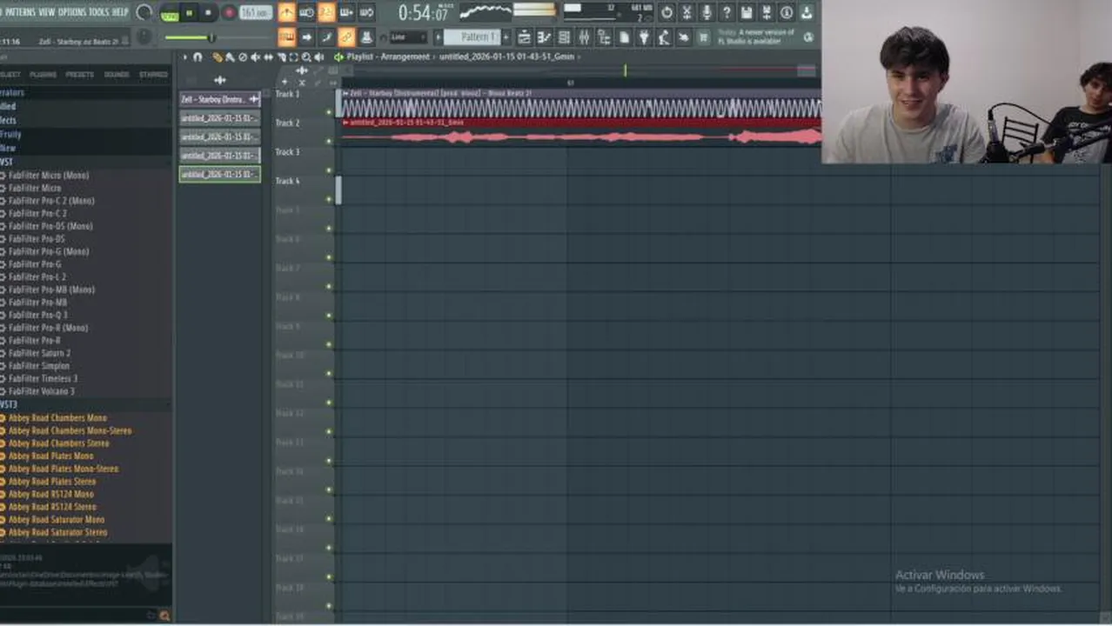Toggle the loop recording icon
Screen dimensions: 1112x626
[x=366, y=12]
